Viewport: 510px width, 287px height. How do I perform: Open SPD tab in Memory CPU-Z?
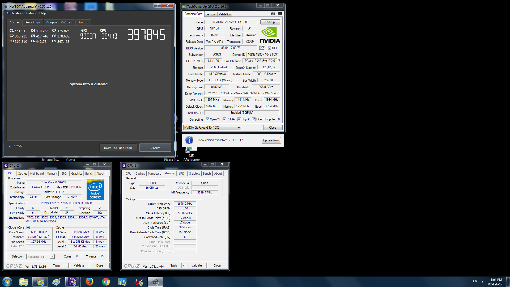[181, 174]
